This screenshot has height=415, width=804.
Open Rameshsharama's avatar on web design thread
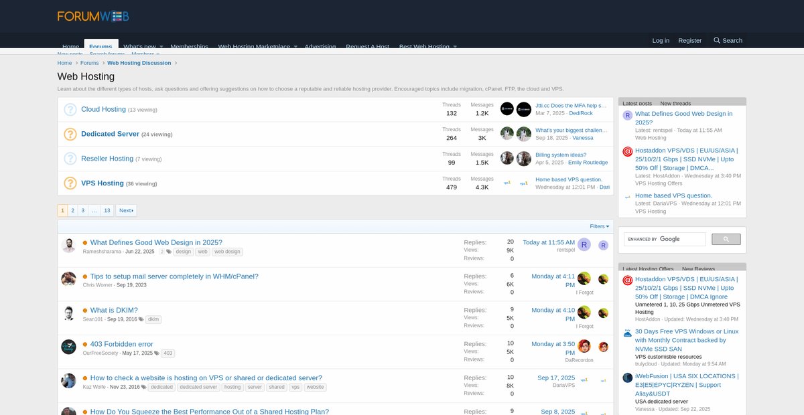pos(68,246)
